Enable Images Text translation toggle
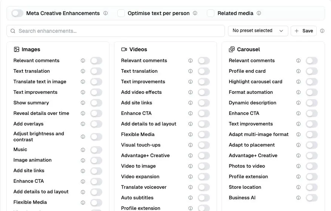The height and width of the screenshot is (211, 331). tap(96, 71)
